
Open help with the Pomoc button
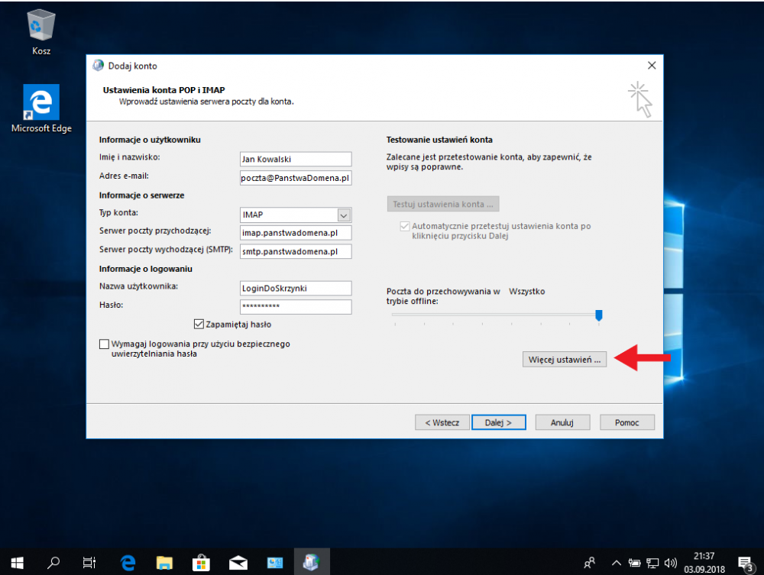pyautogui.click(x=626, y=422)
